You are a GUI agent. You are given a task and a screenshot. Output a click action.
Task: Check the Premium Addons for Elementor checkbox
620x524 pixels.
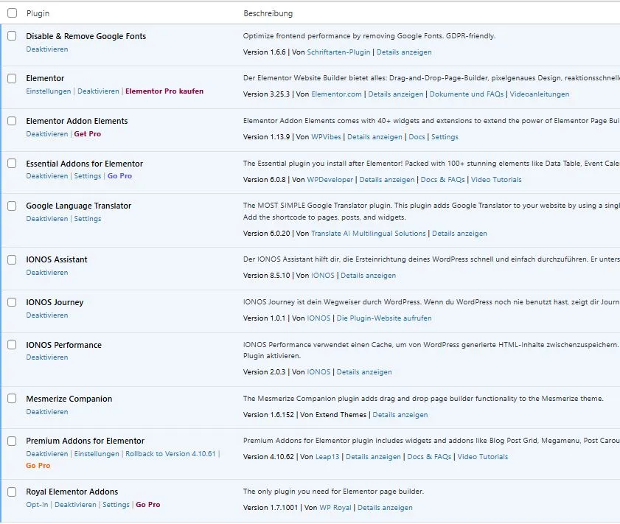coord(12,441)
